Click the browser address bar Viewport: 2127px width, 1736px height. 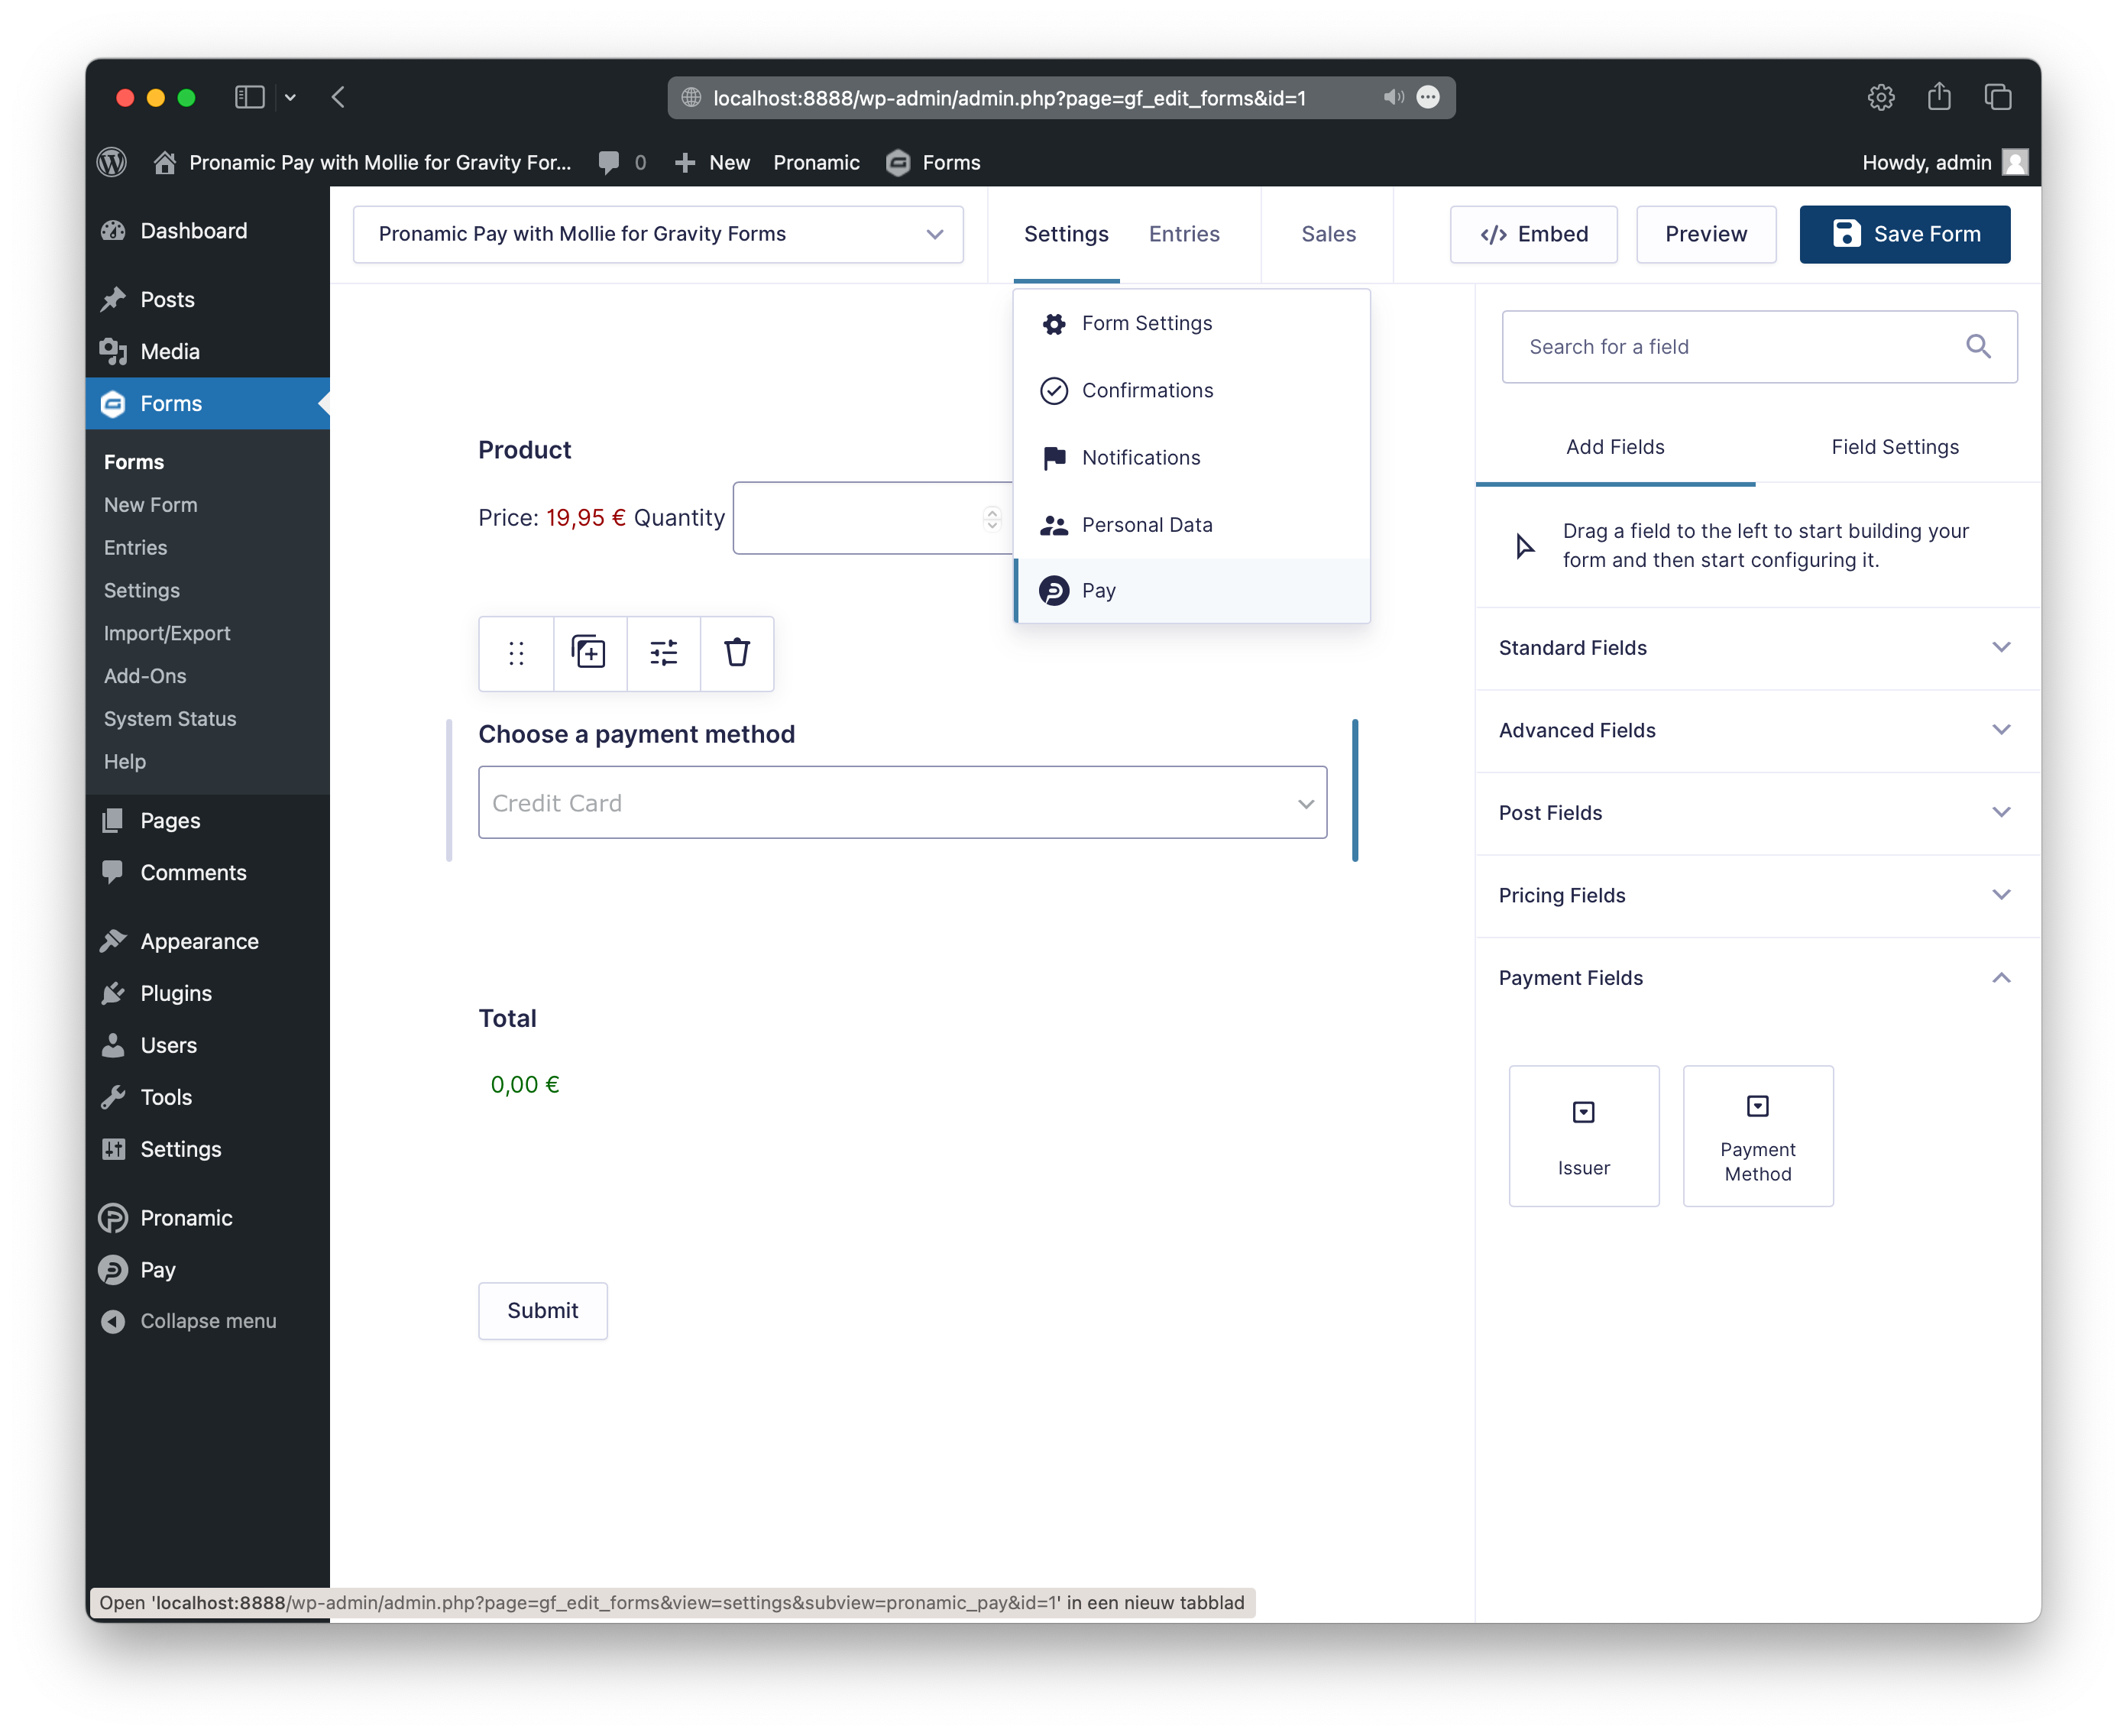coord(1060,97)
